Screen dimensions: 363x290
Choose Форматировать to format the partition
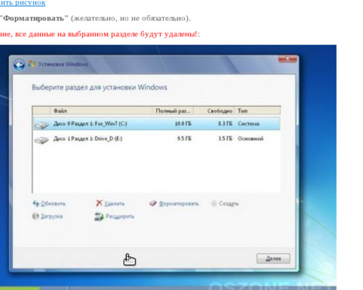178,204
